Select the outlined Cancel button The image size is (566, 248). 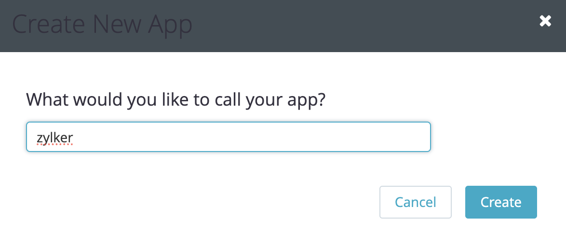(416, 202)
